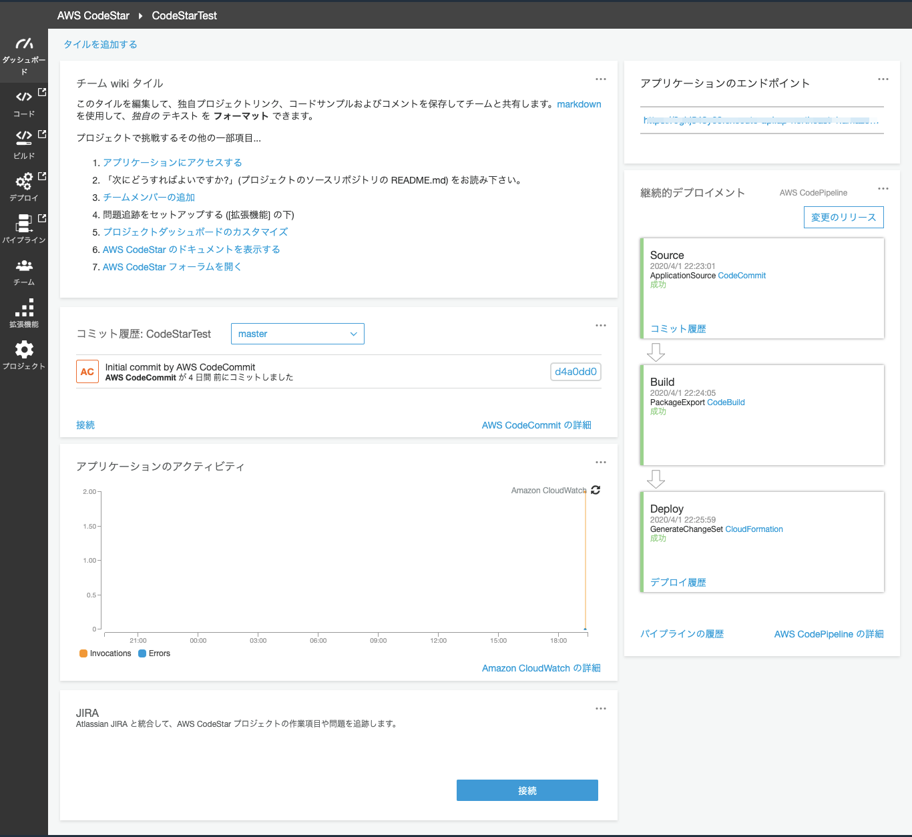Open AWS CodeCommit の詳細 link

(537, 425)
